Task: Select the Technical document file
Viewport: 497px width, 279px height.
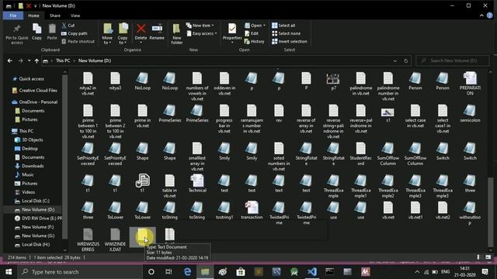Action: [197, 184]
